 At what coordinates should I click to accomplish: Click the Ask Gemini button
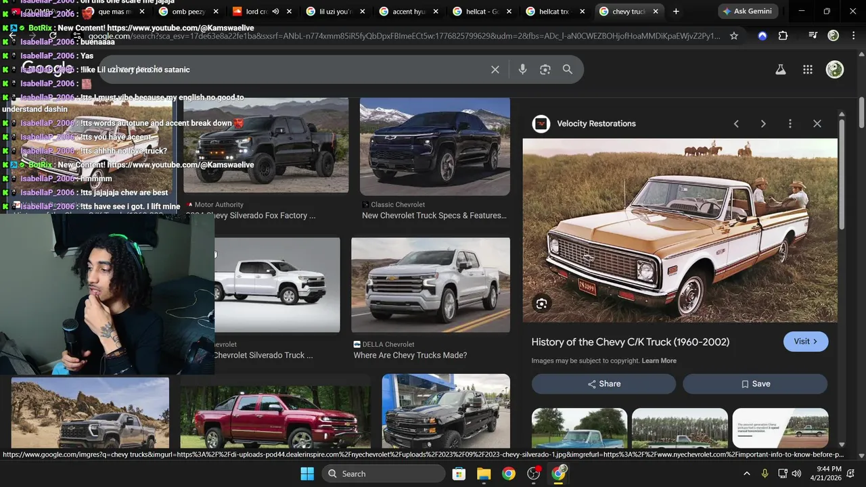click(x=747, y=11)
